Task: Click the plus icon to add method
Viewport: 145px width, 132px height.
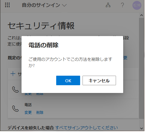Action: 13,74
